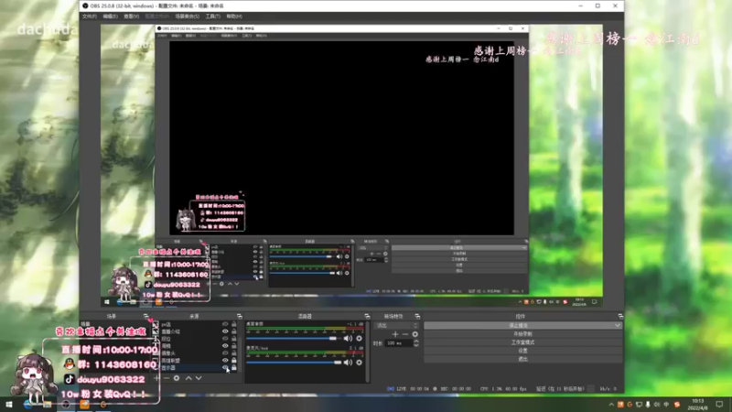Open the 工具(T) menu
Screen dimensions: 732x412
point(213,16)
